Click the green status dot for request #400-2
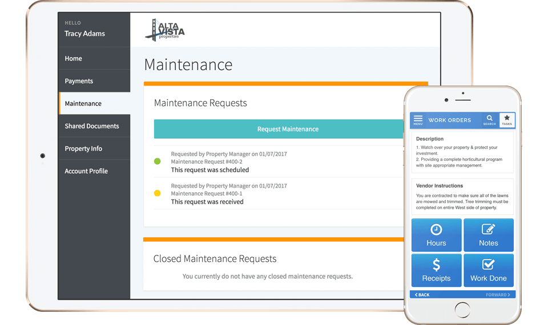The width and height of the screenshot is (548, 325). coord(158,161)
